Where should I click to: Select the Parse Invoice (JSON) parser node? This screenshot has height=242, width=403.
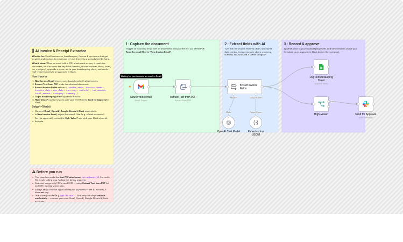256,123
